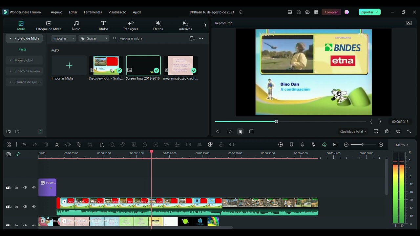Open the Visualização menu
This screenshot has height=236, width=420.
click(x=117, y=12)
